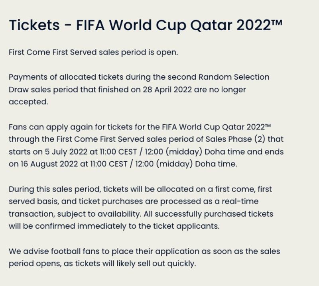Click the '5 July 2022' start date
319x286 pixels.
[66, 152]
